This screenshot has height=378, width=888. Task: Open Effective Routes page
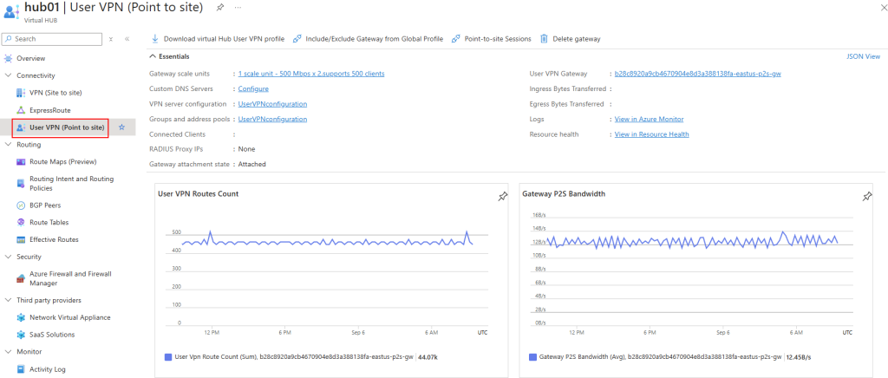pos(54,240)
